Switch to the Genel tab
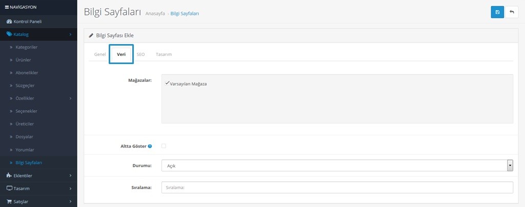Screen dimensions: 525x207 click(100, 54)
